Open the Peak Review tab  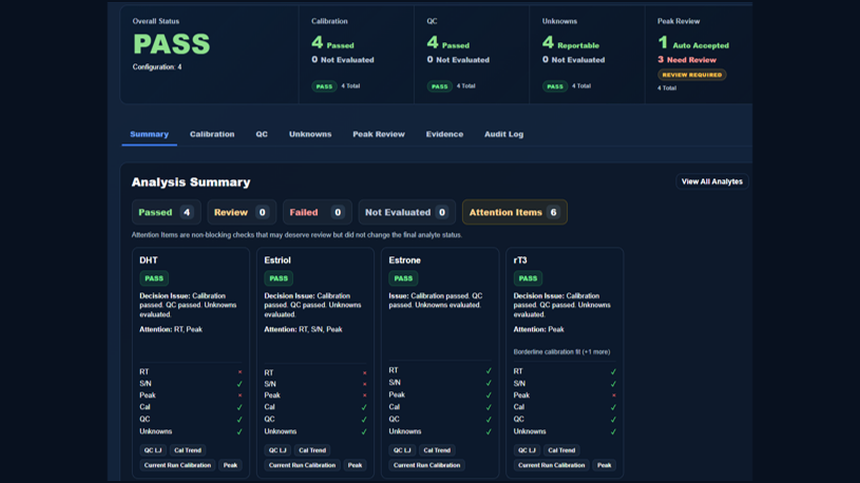[378, 134]
